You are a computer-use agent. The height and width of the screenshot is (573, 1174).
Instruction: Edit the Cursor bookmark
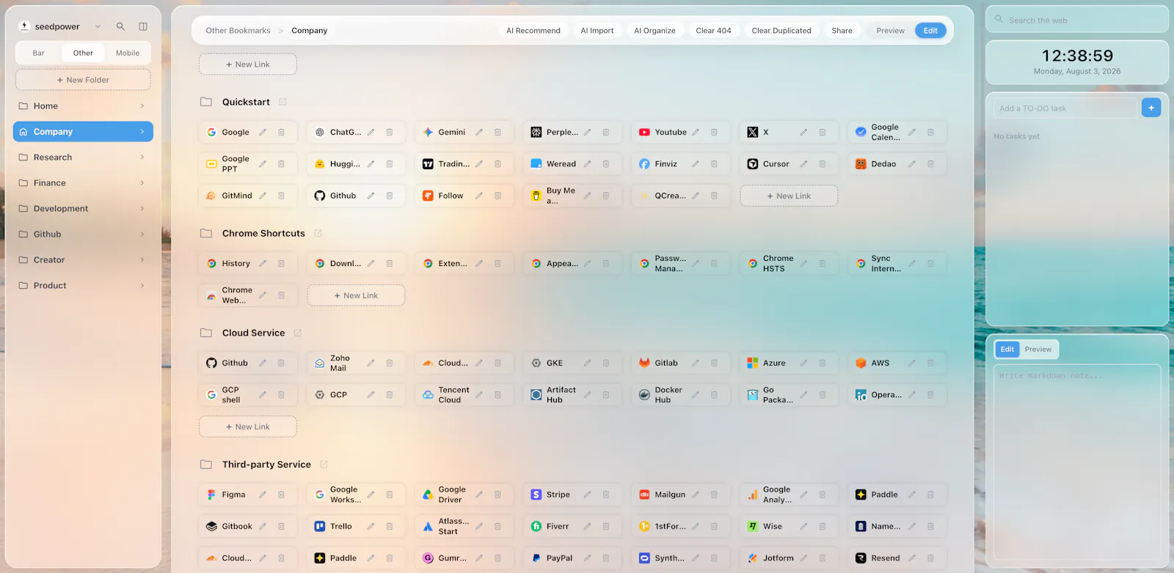(x=803, y=164)
